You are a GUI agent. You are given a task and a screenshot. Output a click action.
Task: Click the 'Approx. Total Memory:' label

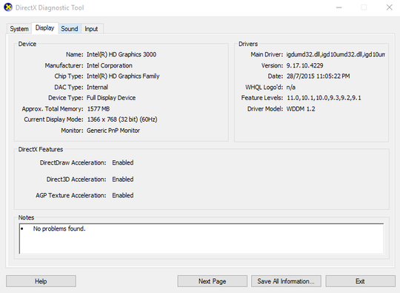[x=53, y=109]
